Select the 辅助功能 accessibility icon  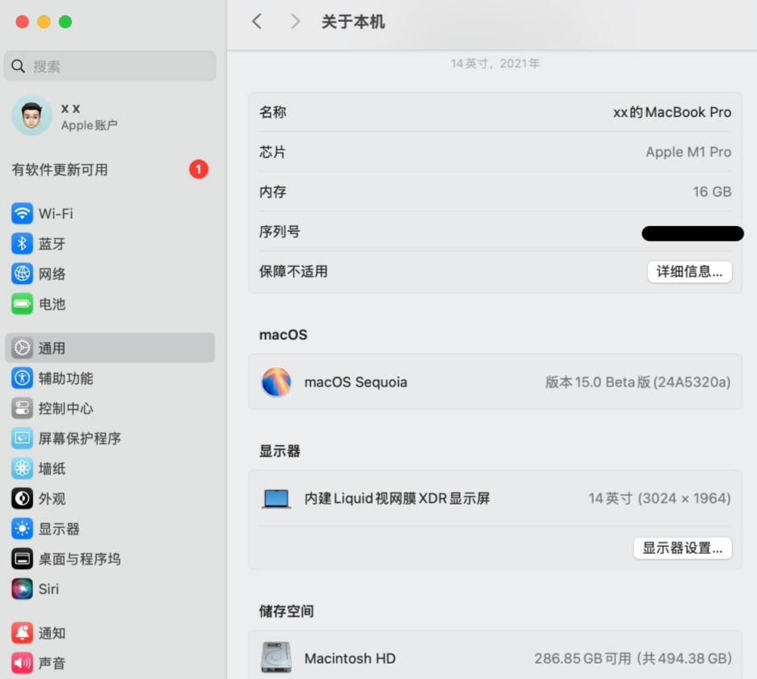(x=22, y=378)
